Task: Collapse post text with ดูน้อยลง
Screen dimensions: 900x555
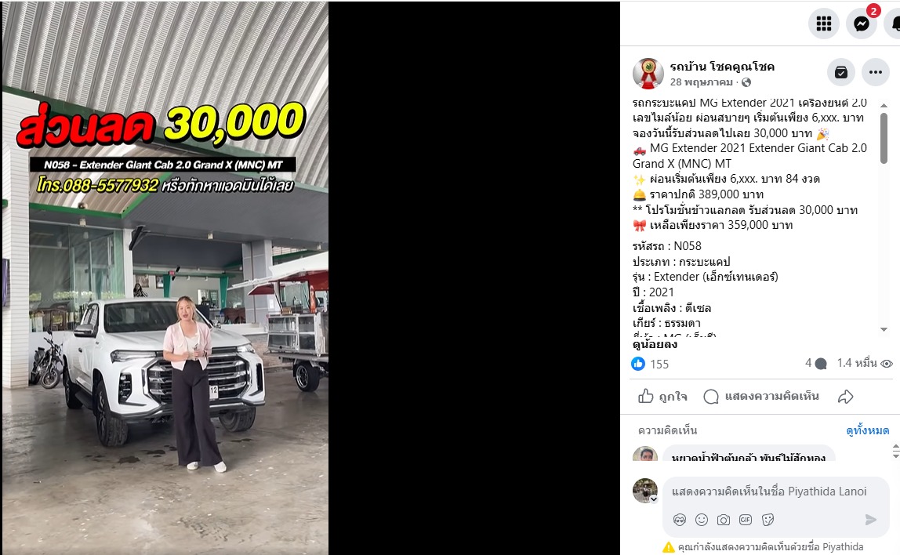Action: (x=655, y=344)
